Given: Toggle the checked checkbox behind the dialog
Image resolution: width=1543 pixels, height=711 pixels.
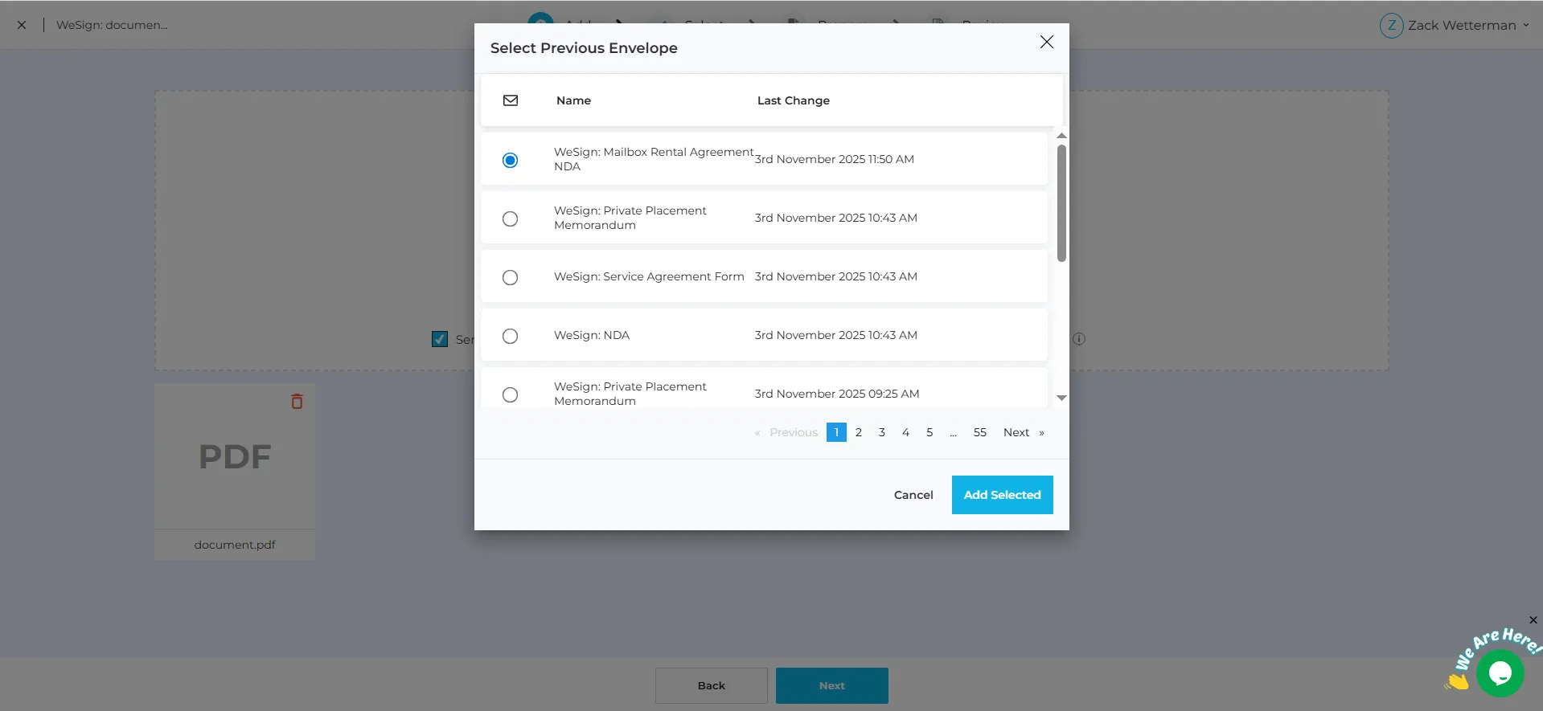Looking at the screenshot, I should pyautogui.click(x=440, y=339).
